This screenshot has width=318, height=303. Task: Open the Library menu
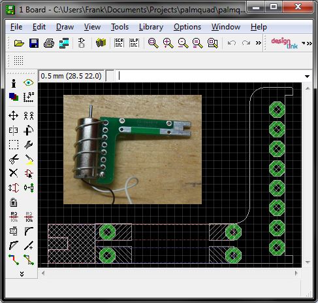[151, 27]
